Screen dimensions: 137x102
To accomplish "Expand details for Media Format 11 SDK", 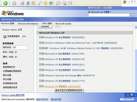I will (43, 48).
